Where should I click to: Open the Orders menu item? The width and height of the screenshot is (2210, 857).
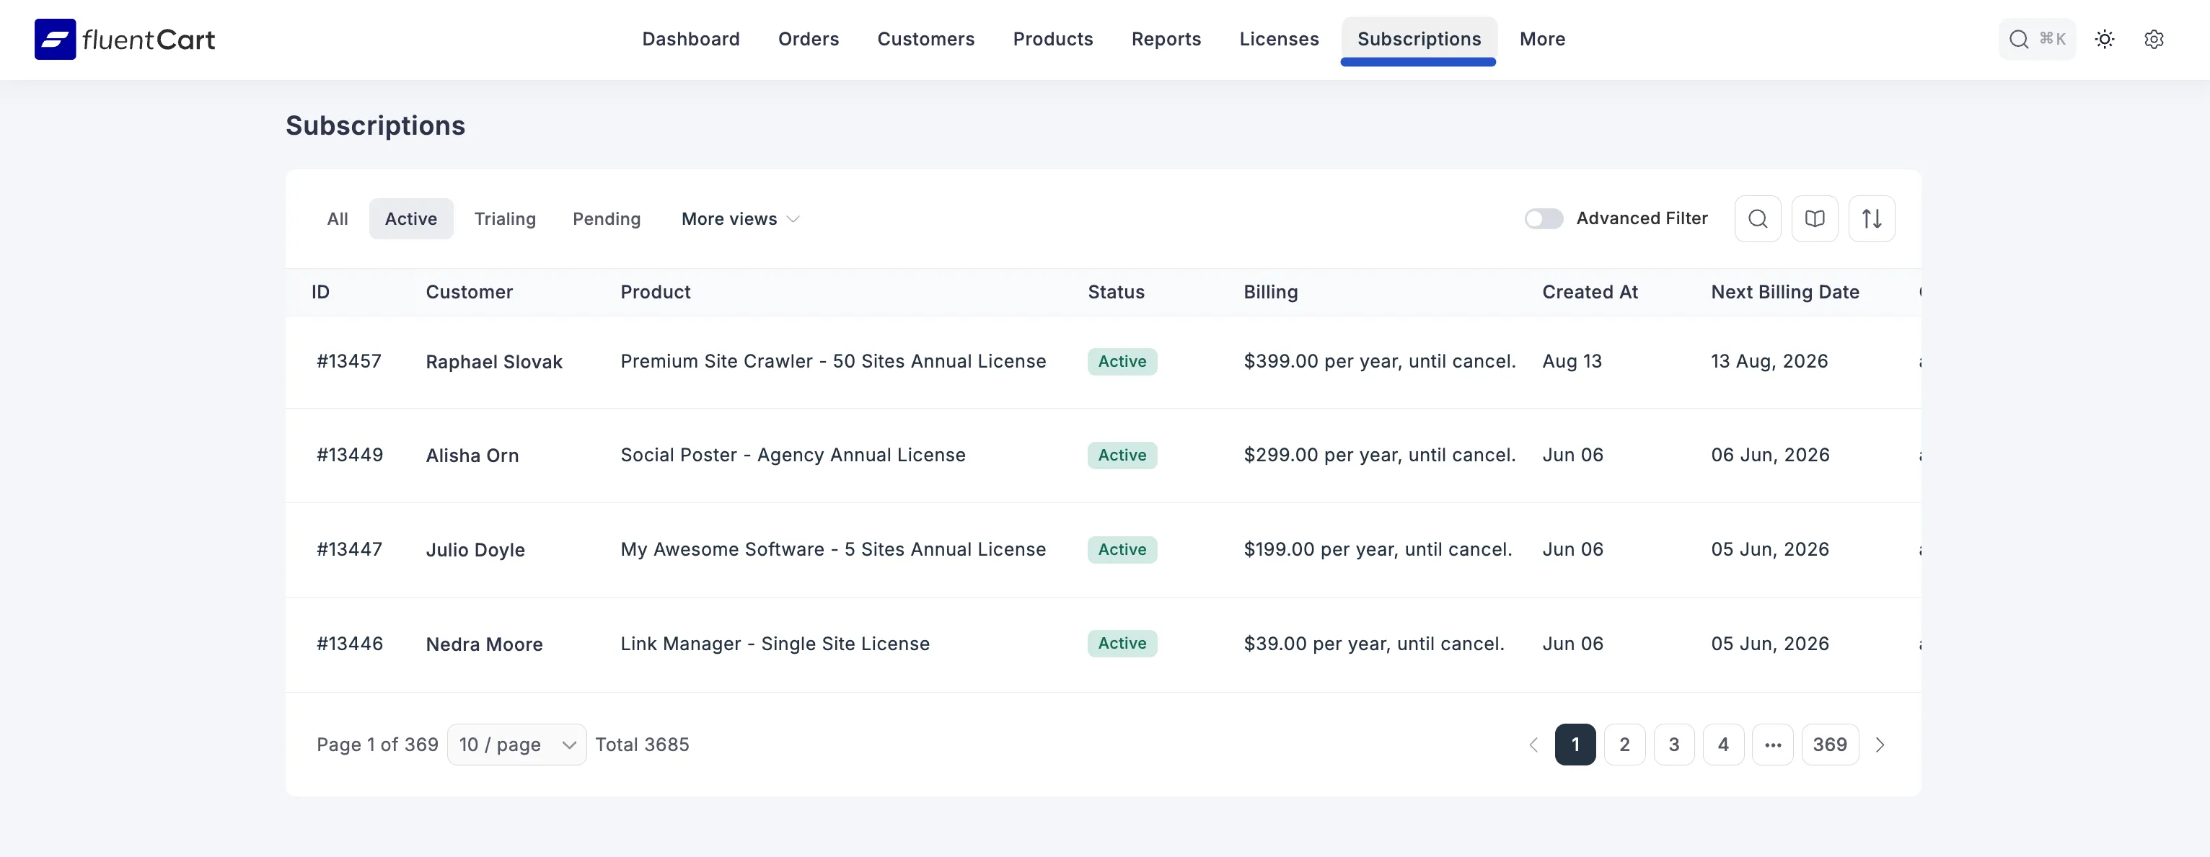808,39
